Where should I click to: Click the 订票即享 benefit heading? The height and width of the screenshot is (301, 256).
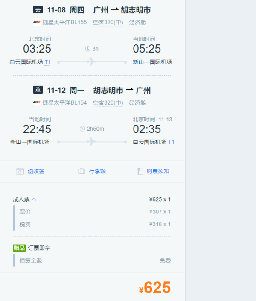(x=39, y=248)
